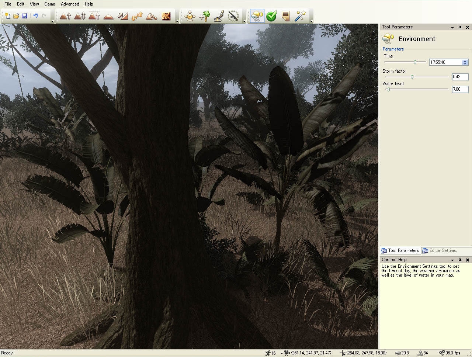The image size is (472, 357).
Task: Click the memory icon beside 20.8
Action: 398,353
